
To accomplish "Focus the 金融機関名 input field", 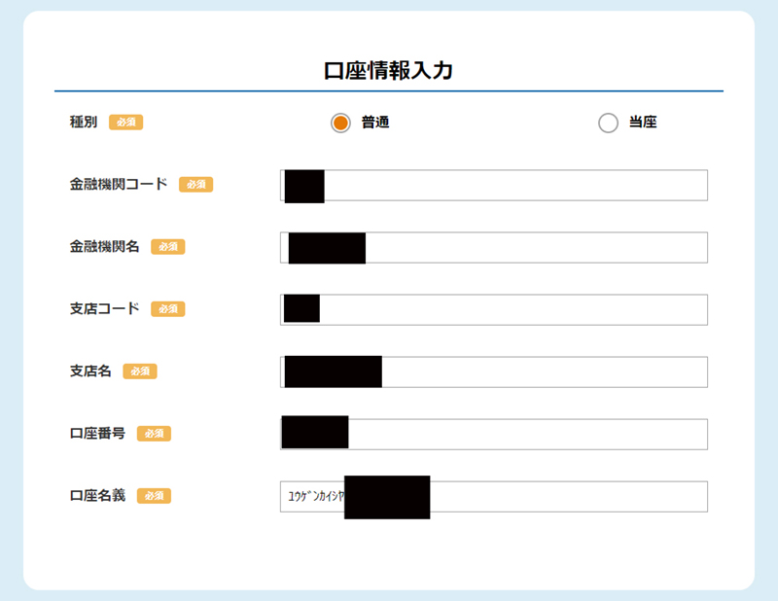I will [494, 247].
